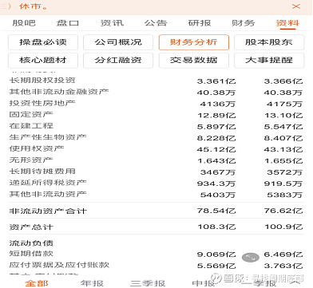313x288 pixels.
Task: Select the 长期股权投资 row label
Action: coord(42,81)
